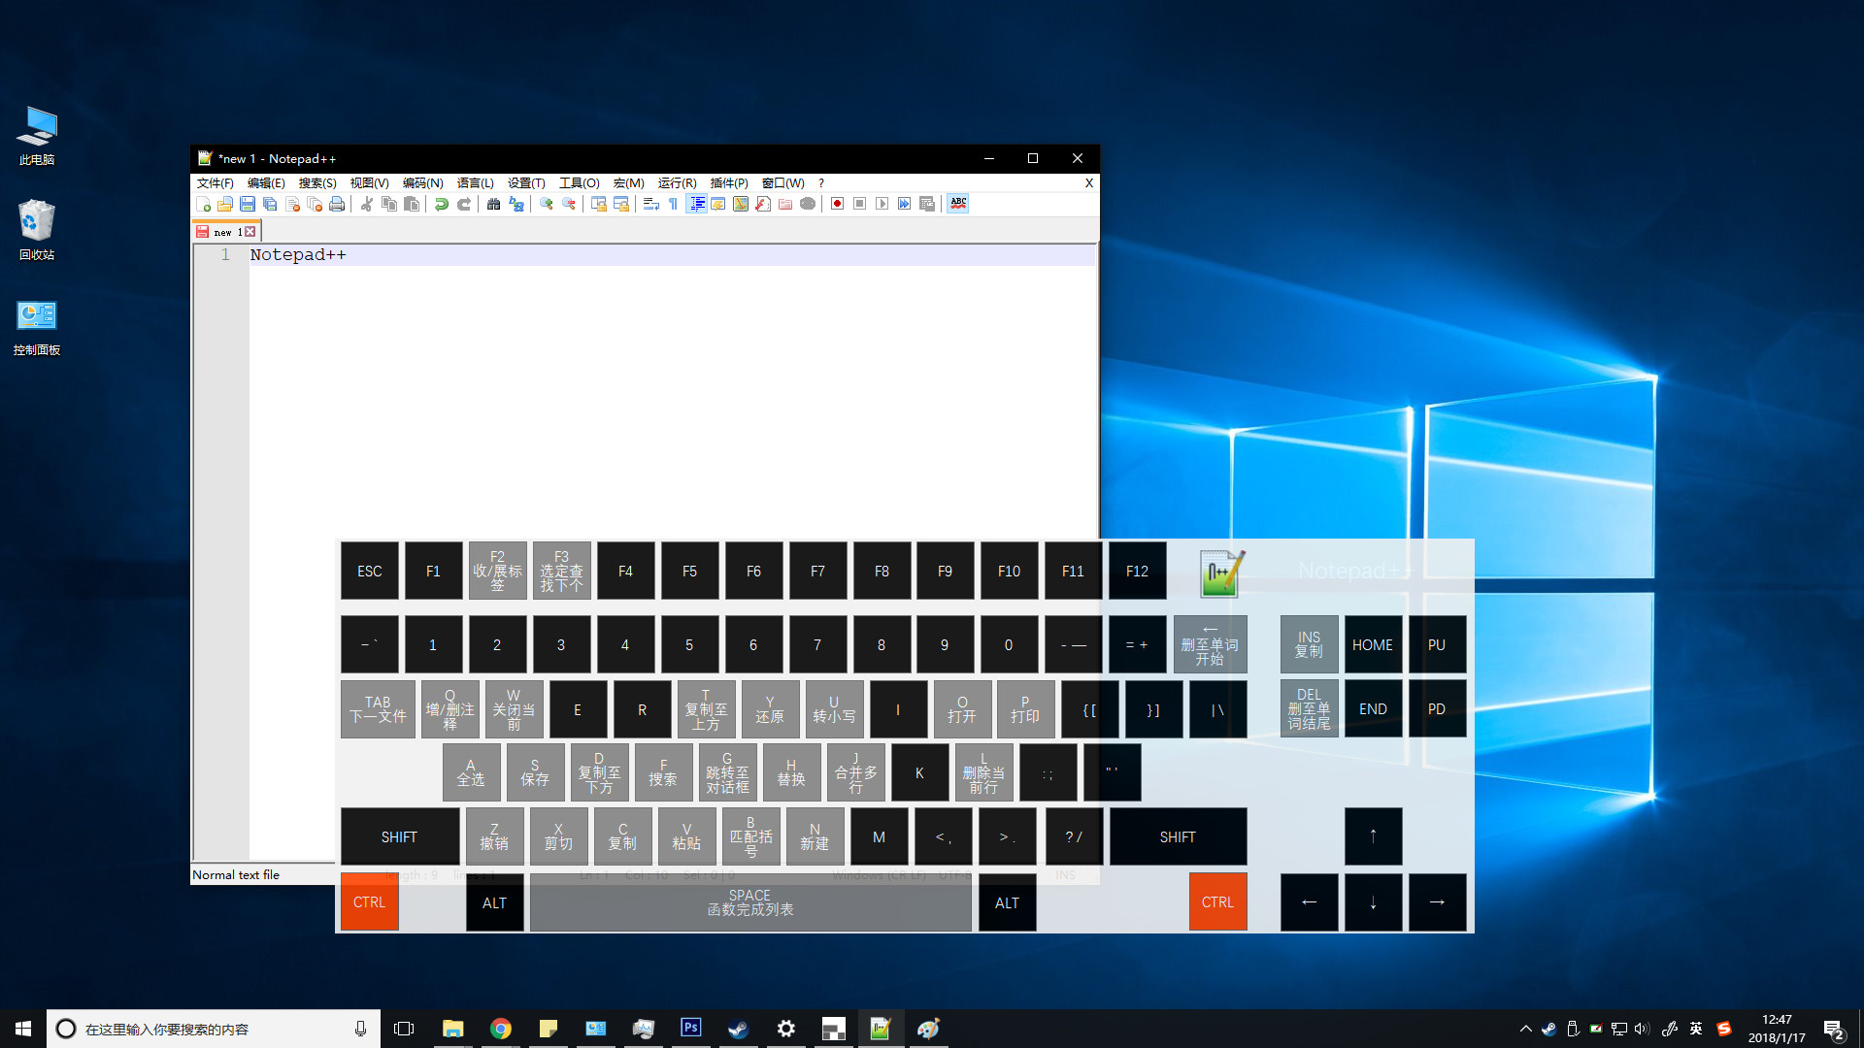Click the Save All toolbar icon
Image resolution: width=1864 pixels, height=1048 pixels.
coord(270,204)
